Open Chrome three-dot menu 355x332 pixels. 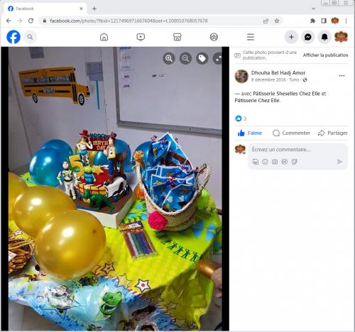coord(346,21)
